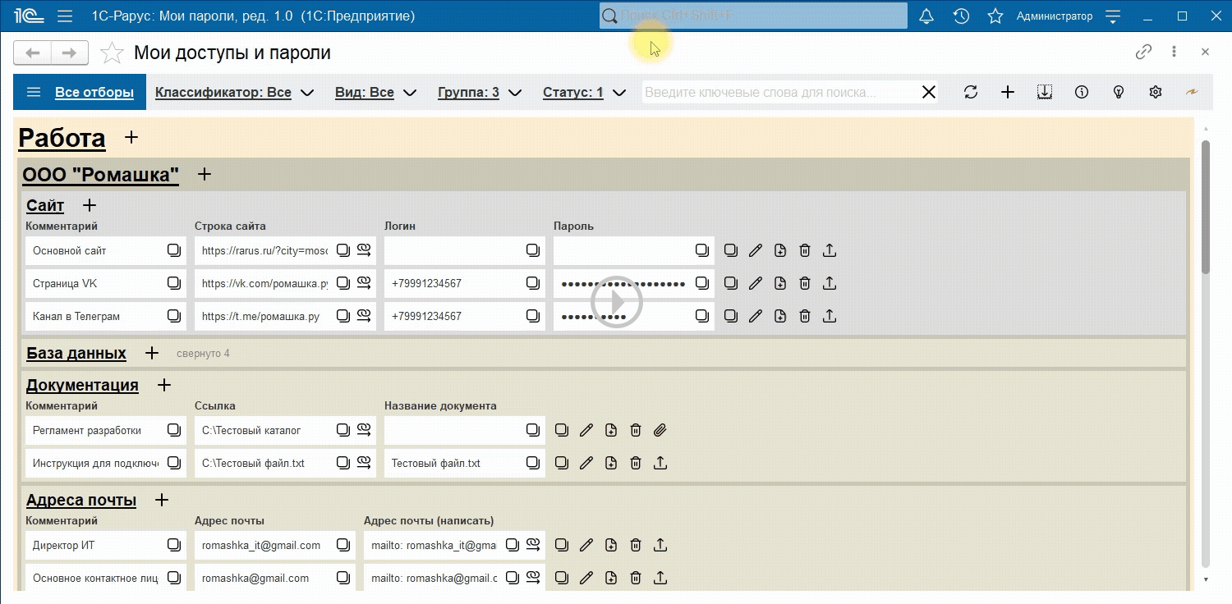This screenshot has height=604, width=1232.
Task: Open Статус: 1 filter dropdown
Action: click(x=585, y=93)
